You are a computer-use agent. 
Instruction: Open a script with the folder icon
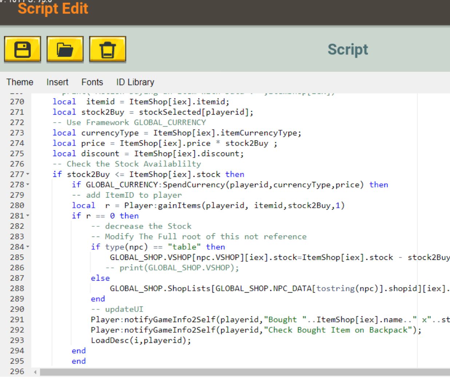(65, 49)
